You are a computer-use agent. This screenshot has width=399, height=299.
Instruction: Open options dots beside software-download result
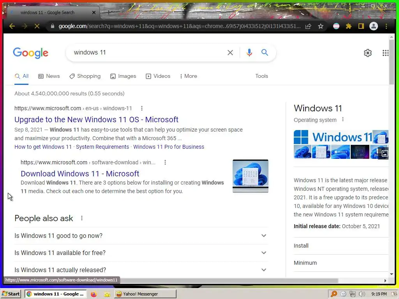165,162
